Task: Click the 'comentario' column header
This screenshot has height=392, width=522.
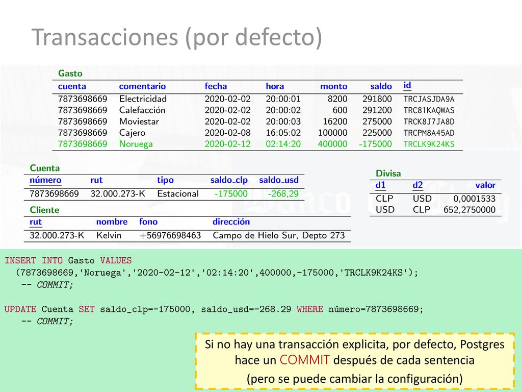Action: click(142, 86)
